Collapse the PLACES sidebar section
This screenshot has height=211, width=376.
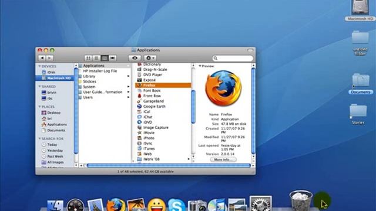point(39,107)
